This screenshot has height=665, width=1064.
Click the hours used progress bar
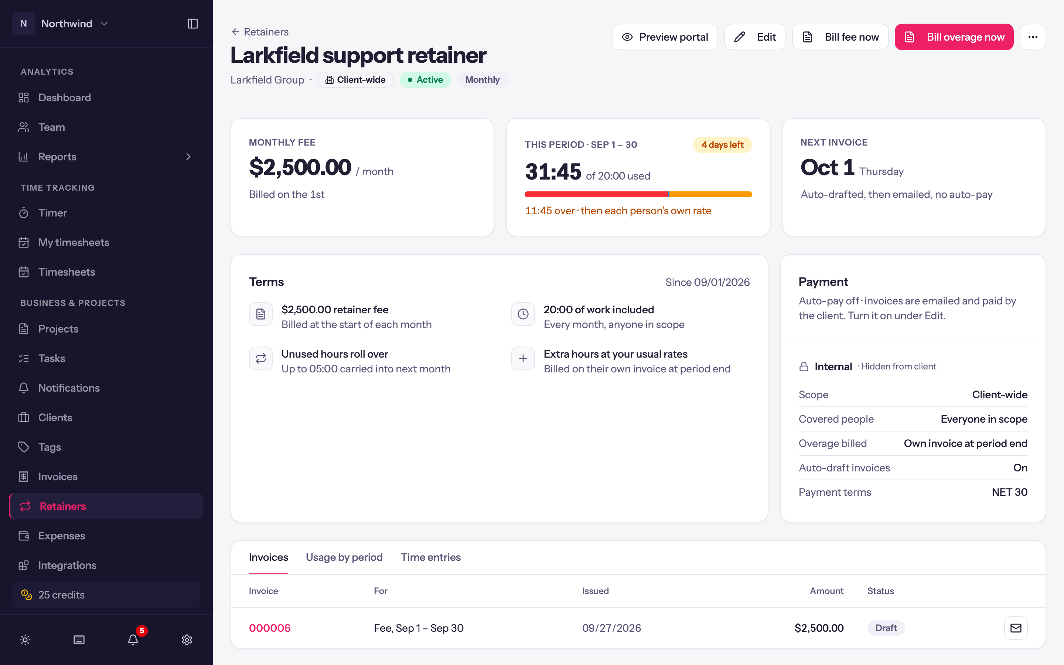(x=638, y=194)
